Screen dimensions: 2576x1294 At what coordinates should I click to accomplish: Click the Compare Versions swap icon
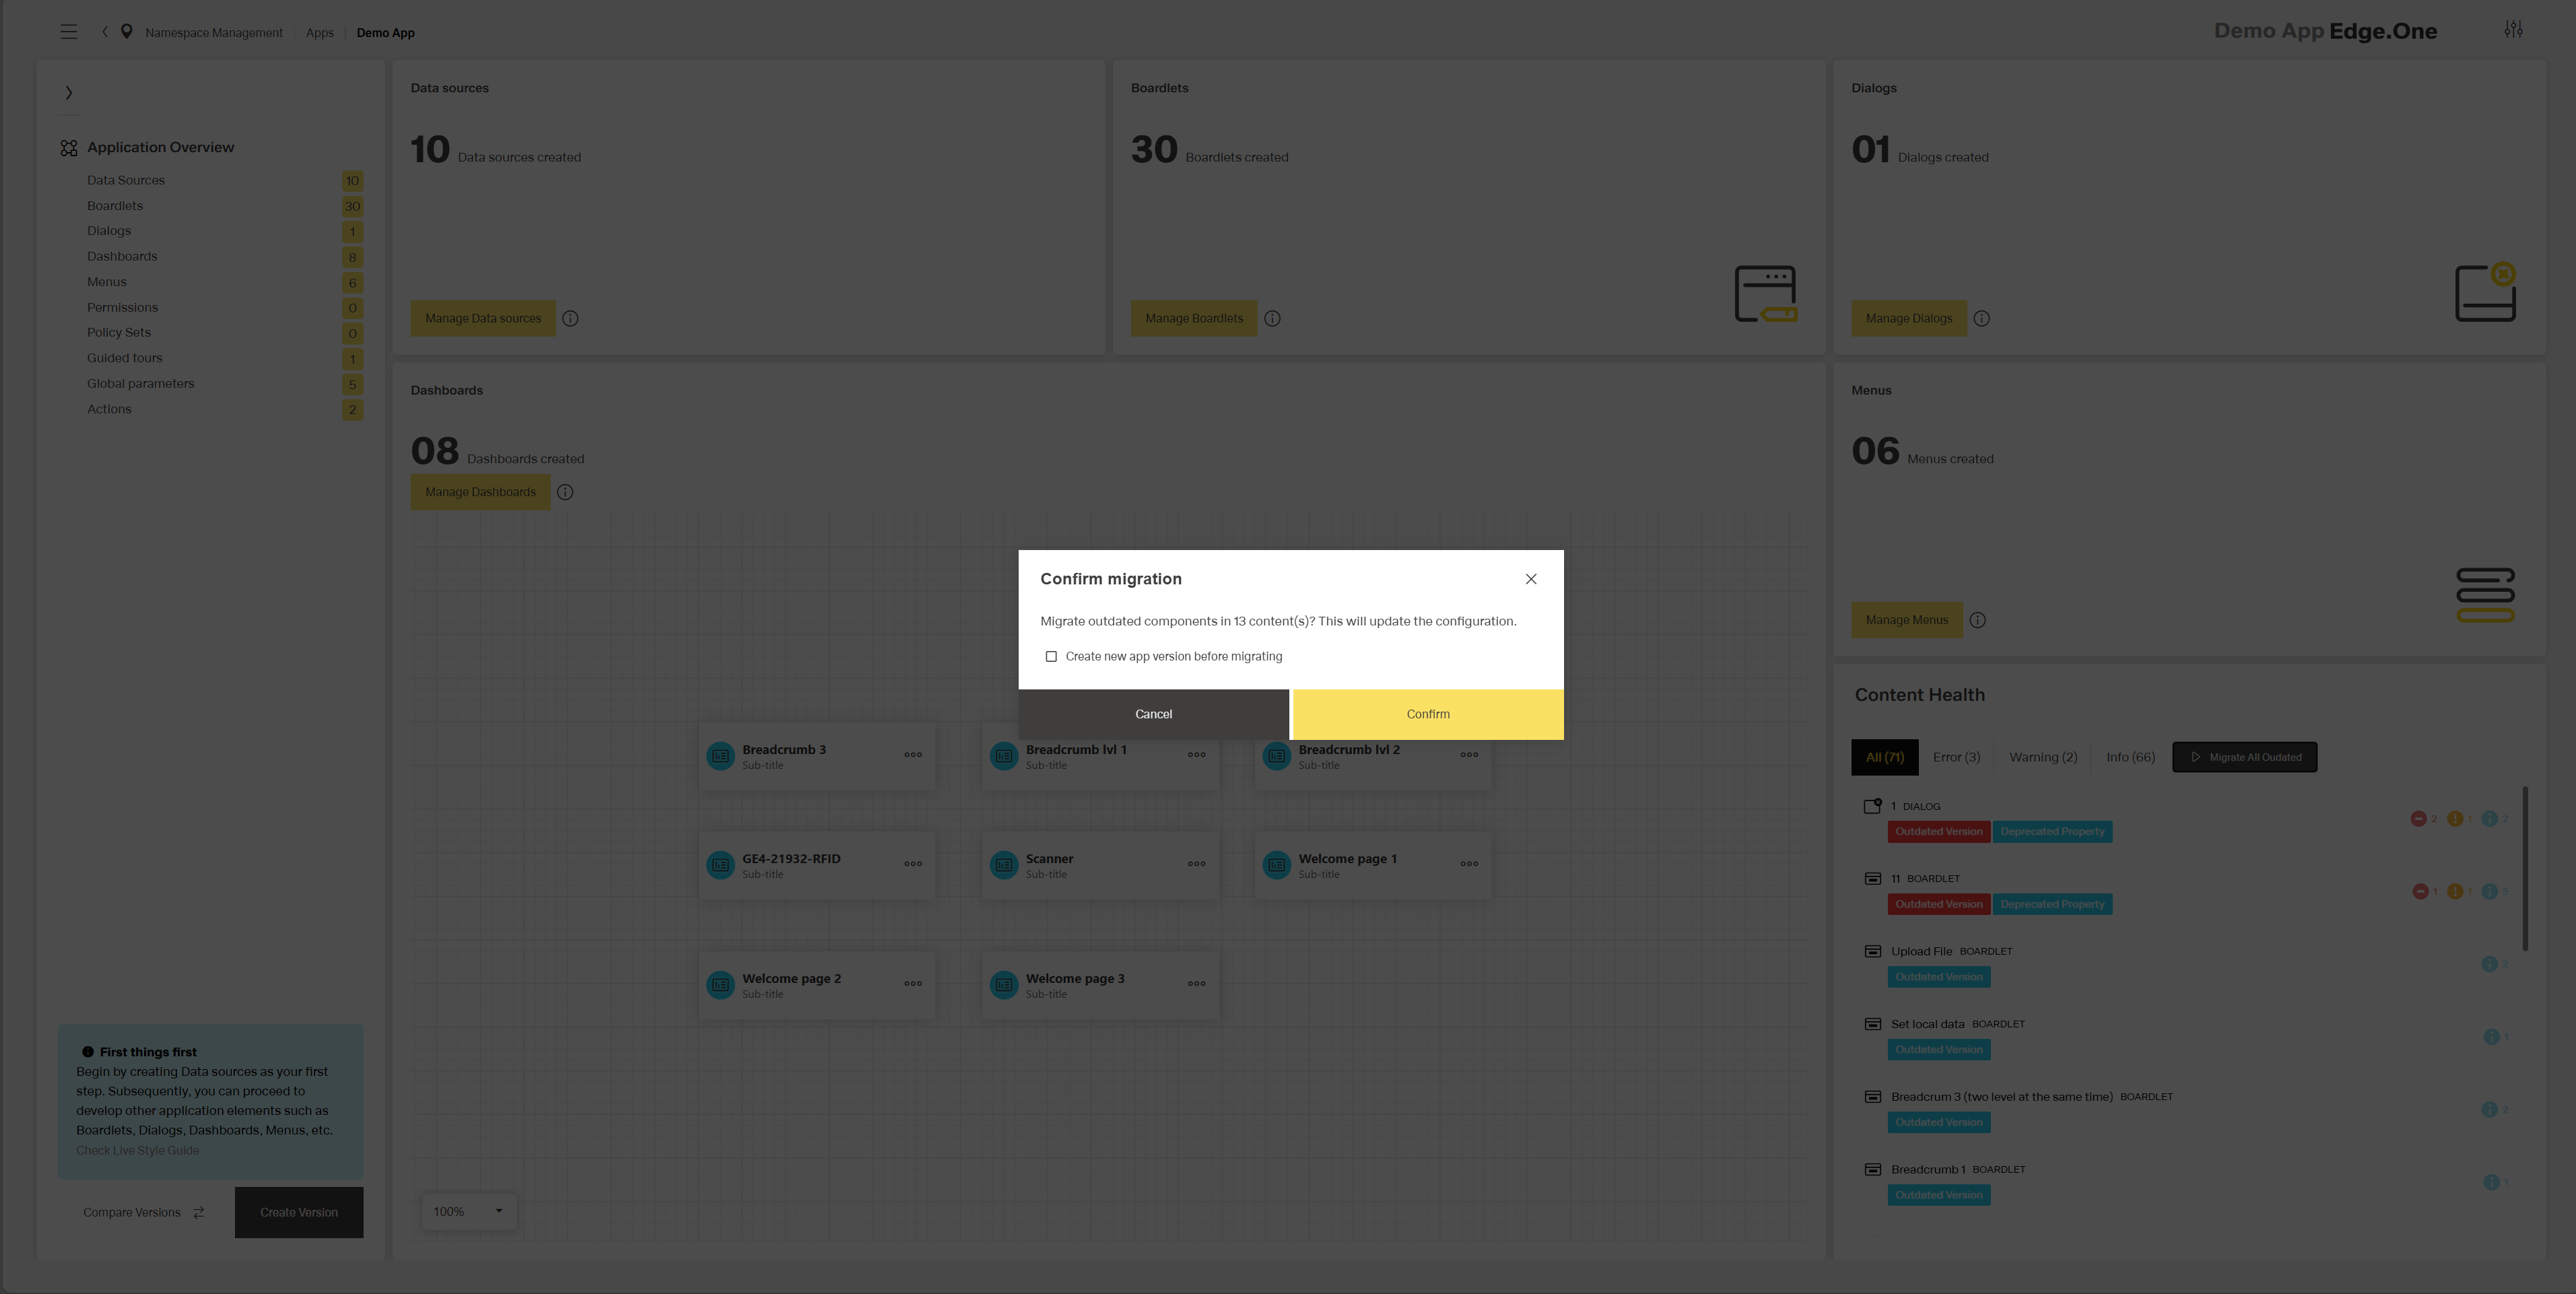pyautogui.click(x=199, y=1213)
